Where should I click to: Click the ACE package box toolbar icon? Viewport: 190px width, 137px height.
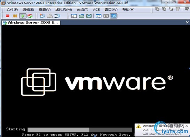171,9
